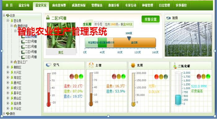Viewport: 217px width, 119px height.
Task: Click the 二区5号棚 greenhouse icon
Action: pos(23,42)
